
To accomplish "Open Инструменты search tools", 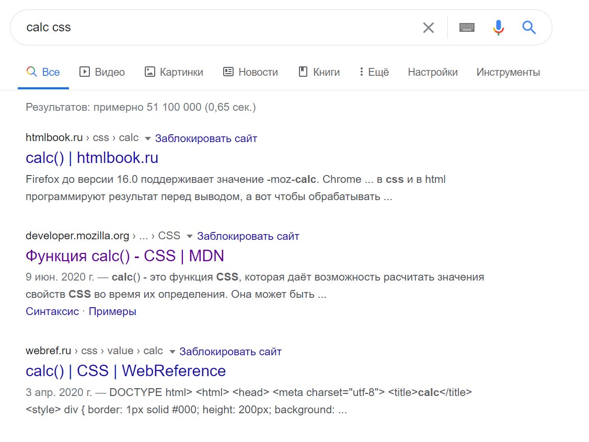I will pyautogui.click(x=508, y=72).
